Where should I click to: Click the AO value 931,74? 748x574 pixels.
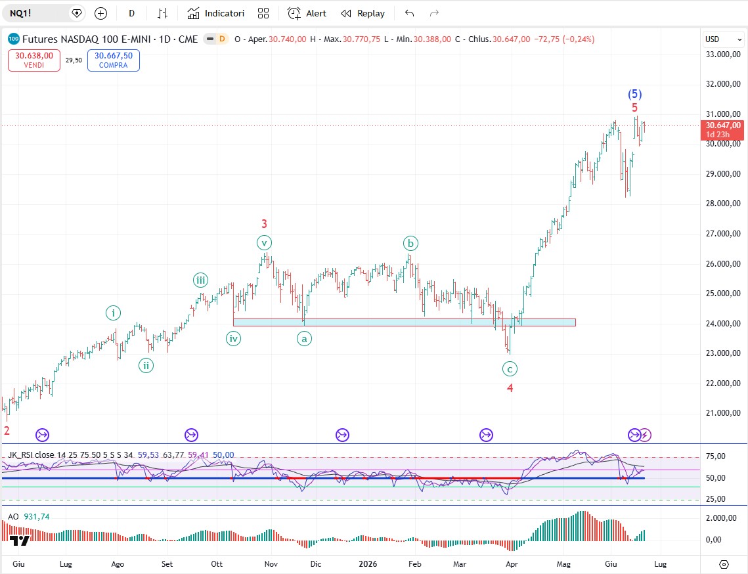(x=37, y=517)
